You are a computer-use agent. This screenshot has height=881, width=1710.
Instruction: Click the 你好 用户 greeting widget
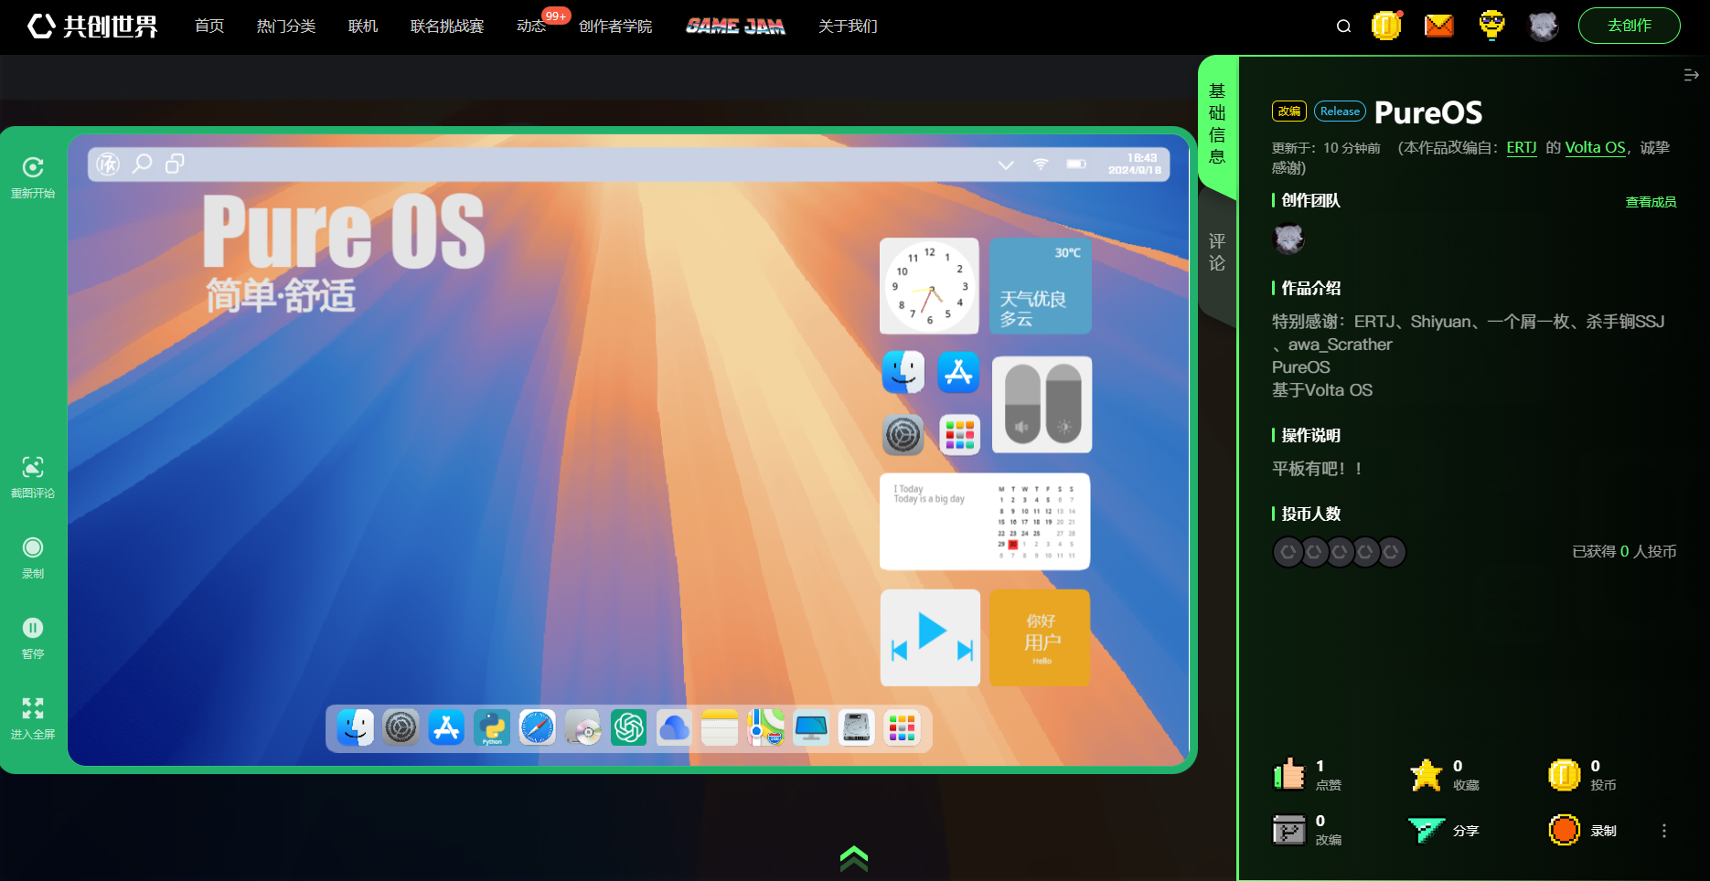pyautogui.click(x=1040, y=638)
